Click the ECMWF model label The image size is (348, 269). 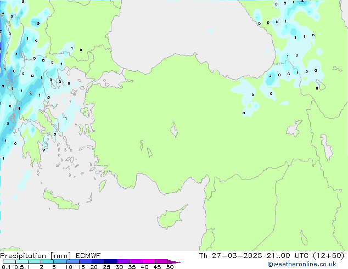[88, 256]
